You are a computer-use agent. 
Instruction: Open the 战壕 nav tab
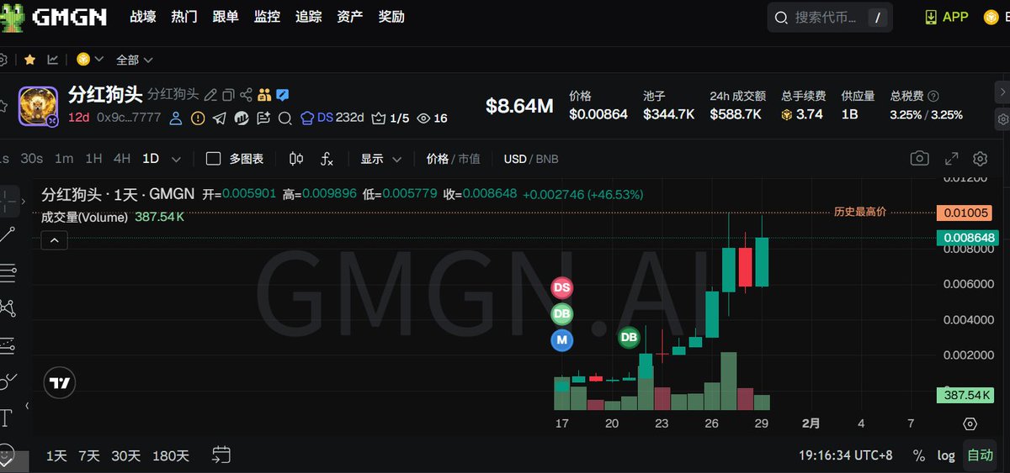click(143, 17)
